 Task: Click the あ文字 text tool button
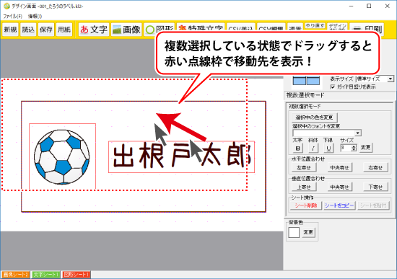[94, 30]
